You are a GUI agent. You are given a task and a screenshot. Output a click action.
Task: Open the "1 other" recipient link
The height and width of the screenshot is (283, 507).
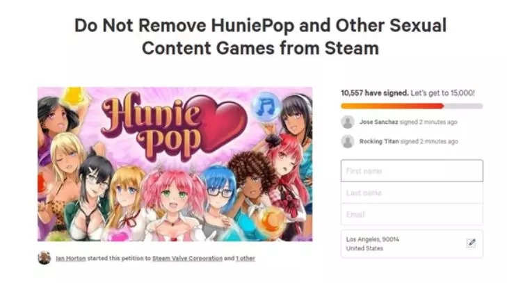coord(246,259)
